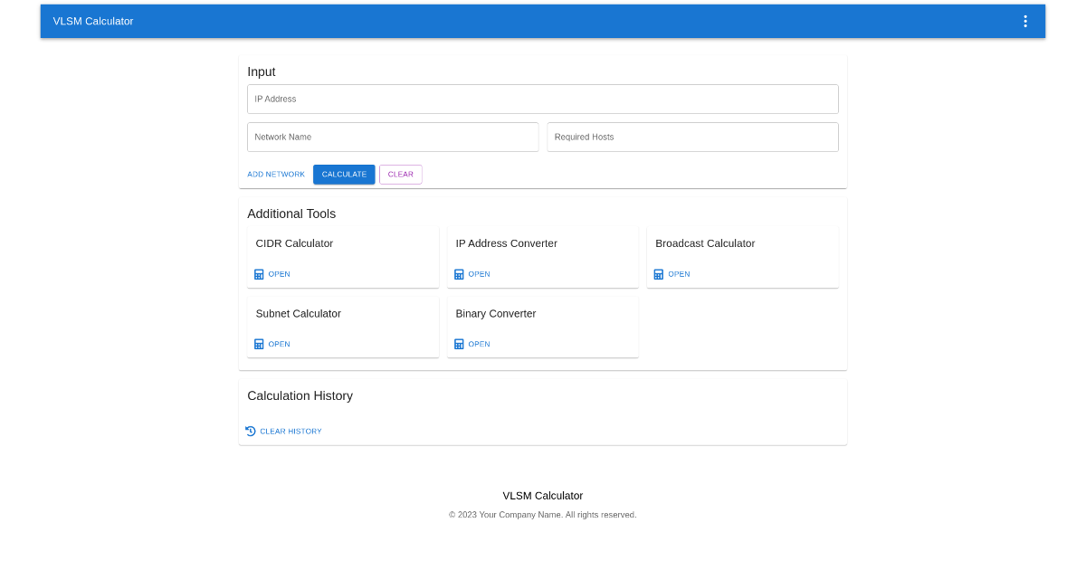This screenshot has height=570, width=1086.
Task: Open the Binary Converter tool
Action: [479, 344]
